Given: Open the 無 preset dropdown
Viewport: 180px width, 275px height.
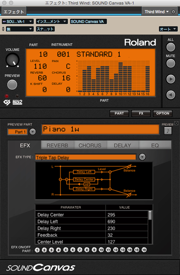Looking at the screenshot, I should coord(19,29).
